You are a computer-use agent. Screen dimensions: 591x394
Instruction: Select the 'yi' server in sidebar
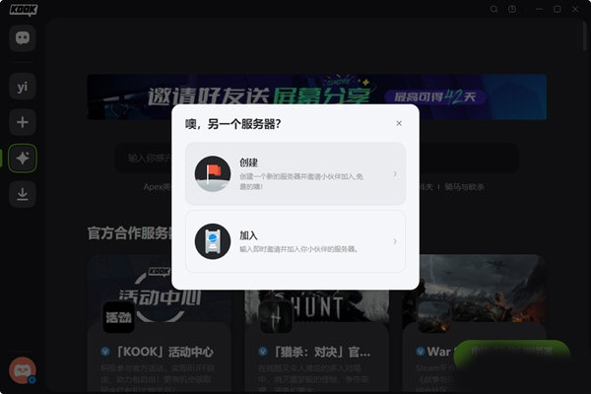coord(23,87)
